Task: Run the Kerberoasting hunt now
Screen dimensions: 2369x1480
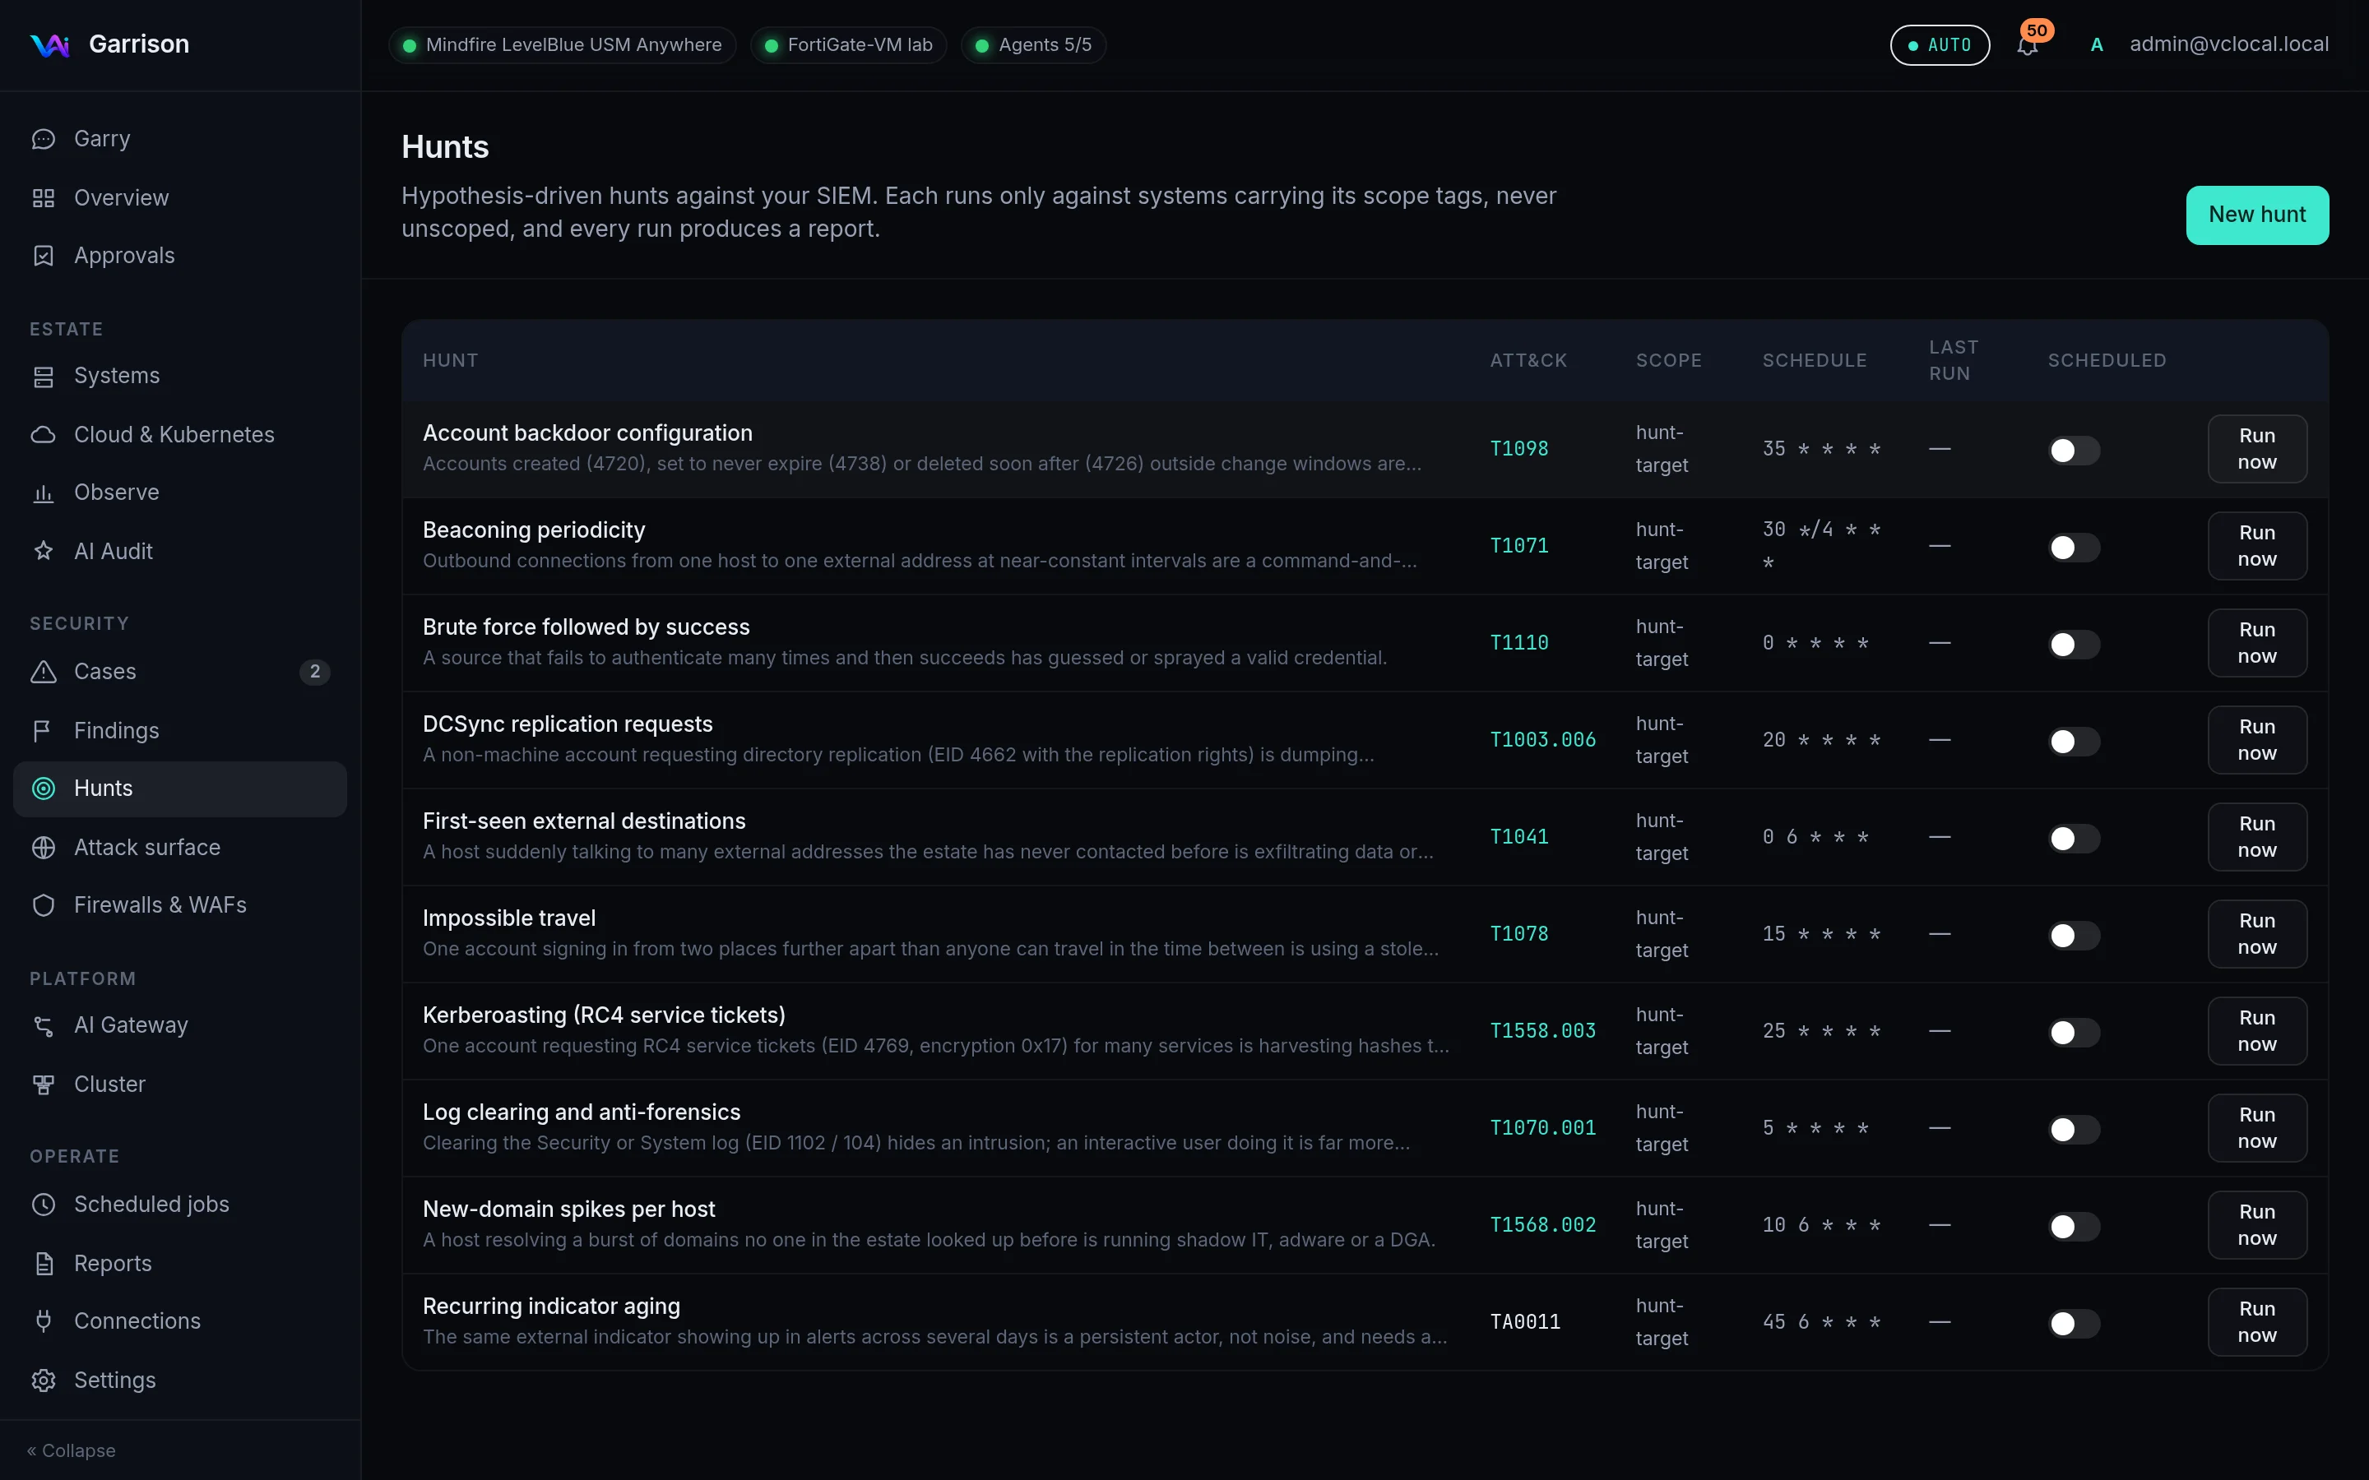Action: pos(2256,1032)
